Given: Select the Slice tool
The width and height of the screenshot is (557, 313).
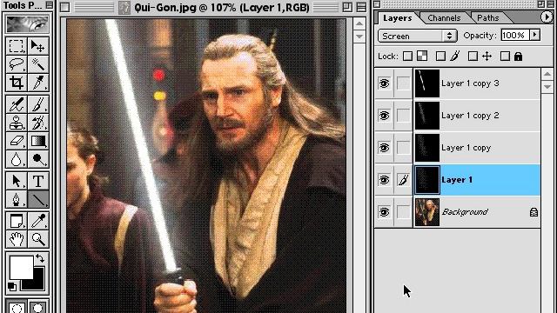Looking at the screenshot, I should 38,83.
